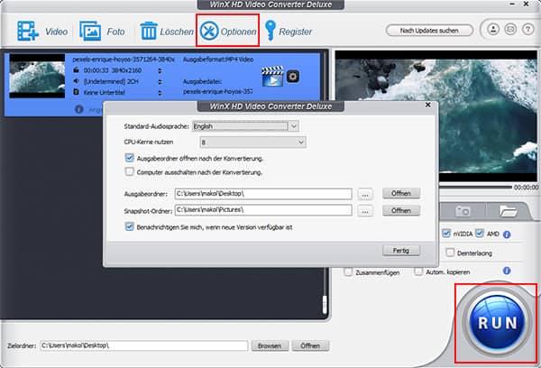Click info icon beside AMD checkbox
The width and height of the screenshot is (541, 368).
pos(507,235)
